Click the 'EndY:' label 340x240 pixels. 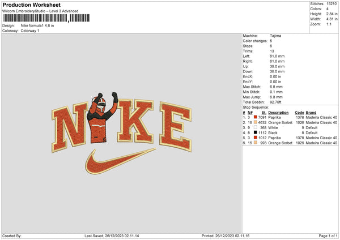[248, 82]
